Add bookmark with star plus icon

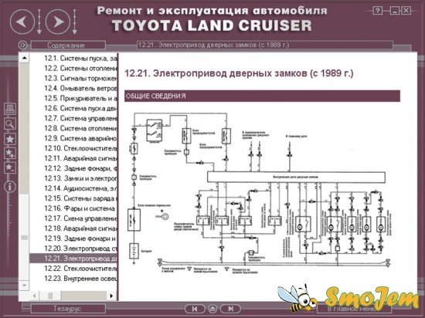(x=10, y=154)
